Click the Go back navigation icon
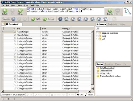This screenshot has width=133, height=101. point(5,10)
